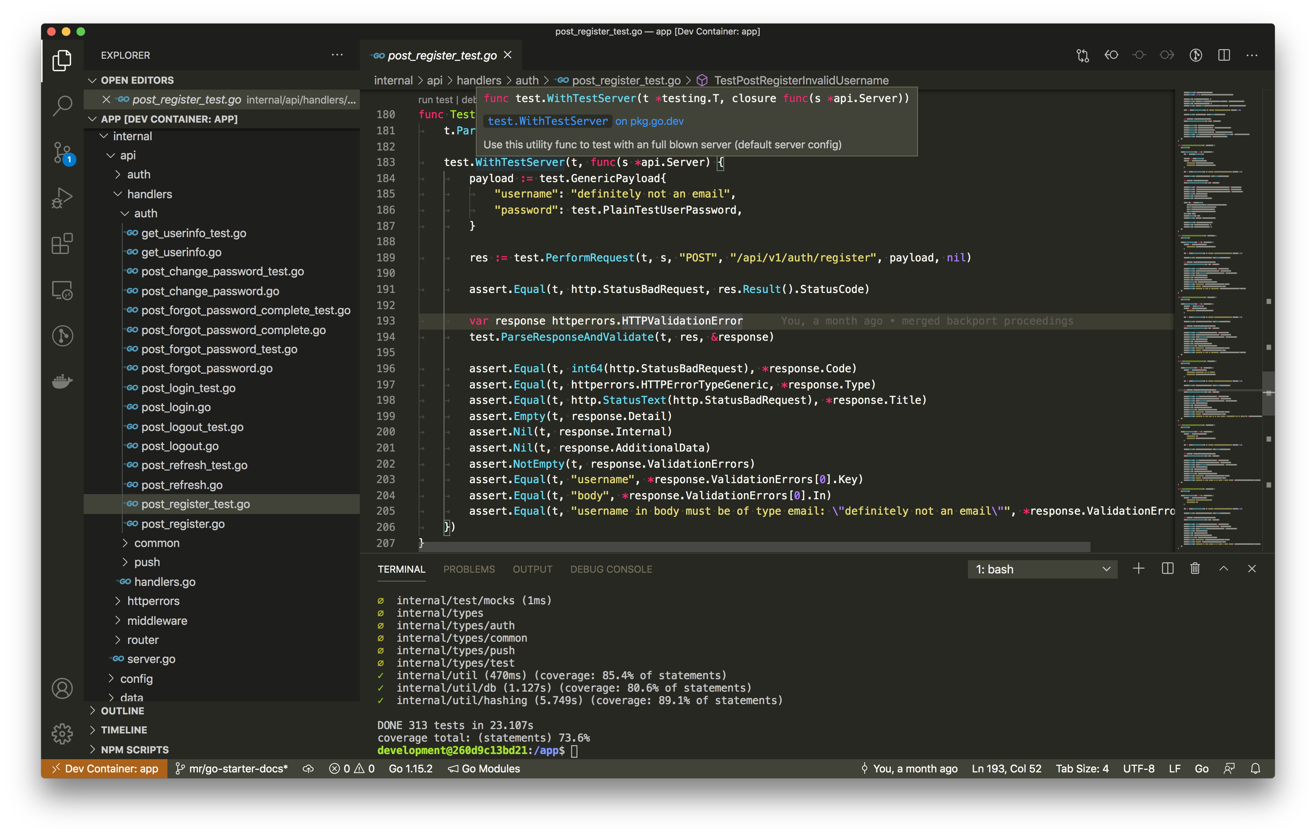Split the terminal pane

pos(1167,569)
